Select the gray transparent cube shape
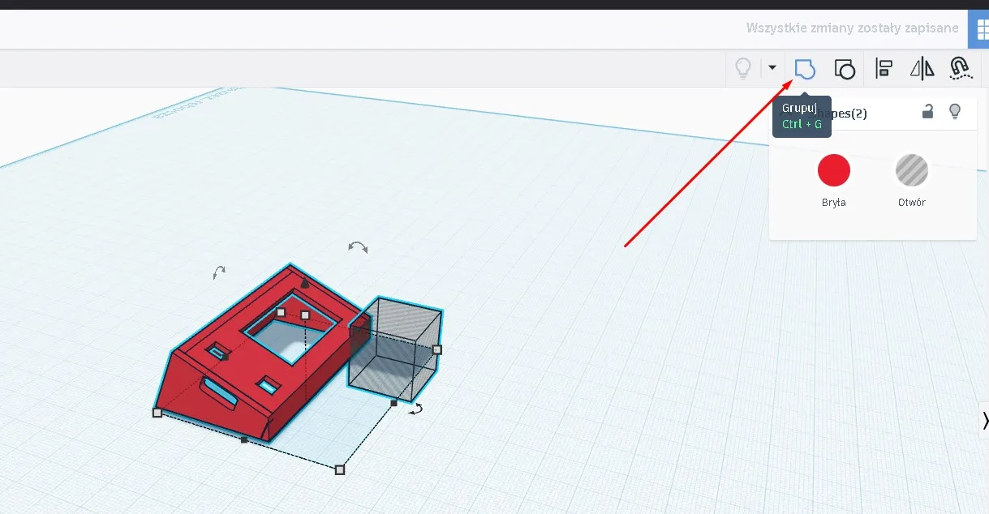989x514 pixels. pos(395,348)
